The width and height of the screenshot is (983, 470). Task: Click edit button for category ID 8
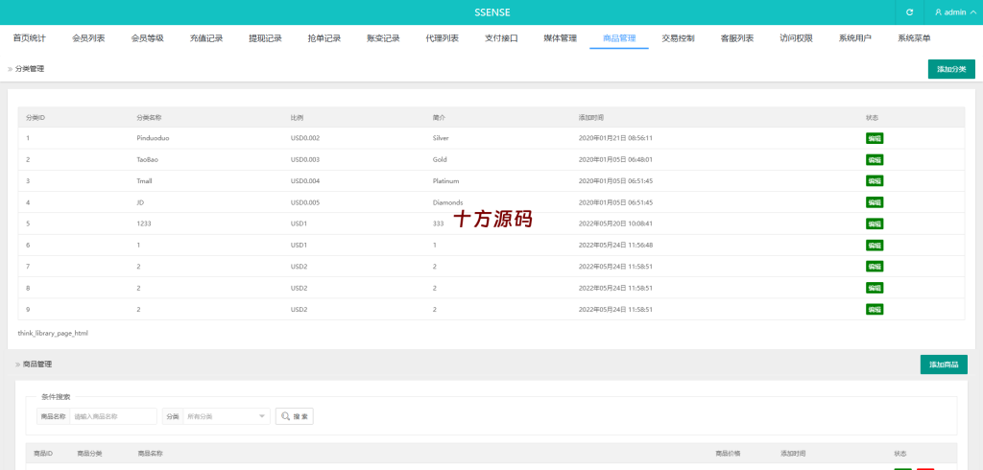(875, 288)
